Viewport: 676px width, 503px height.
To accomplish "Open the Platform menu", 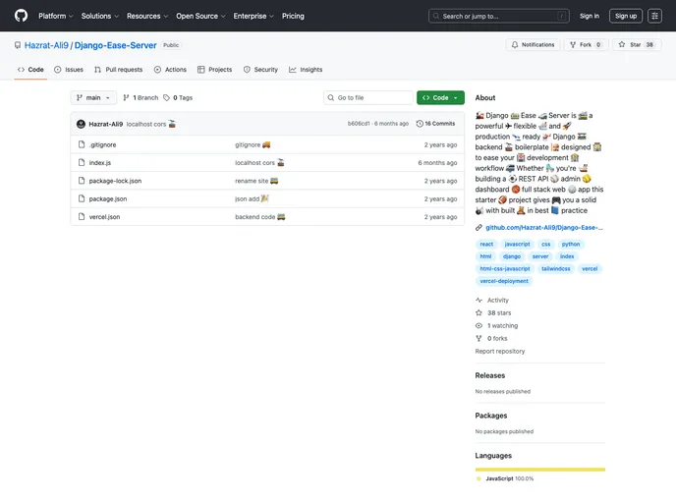I will (56, 16).
